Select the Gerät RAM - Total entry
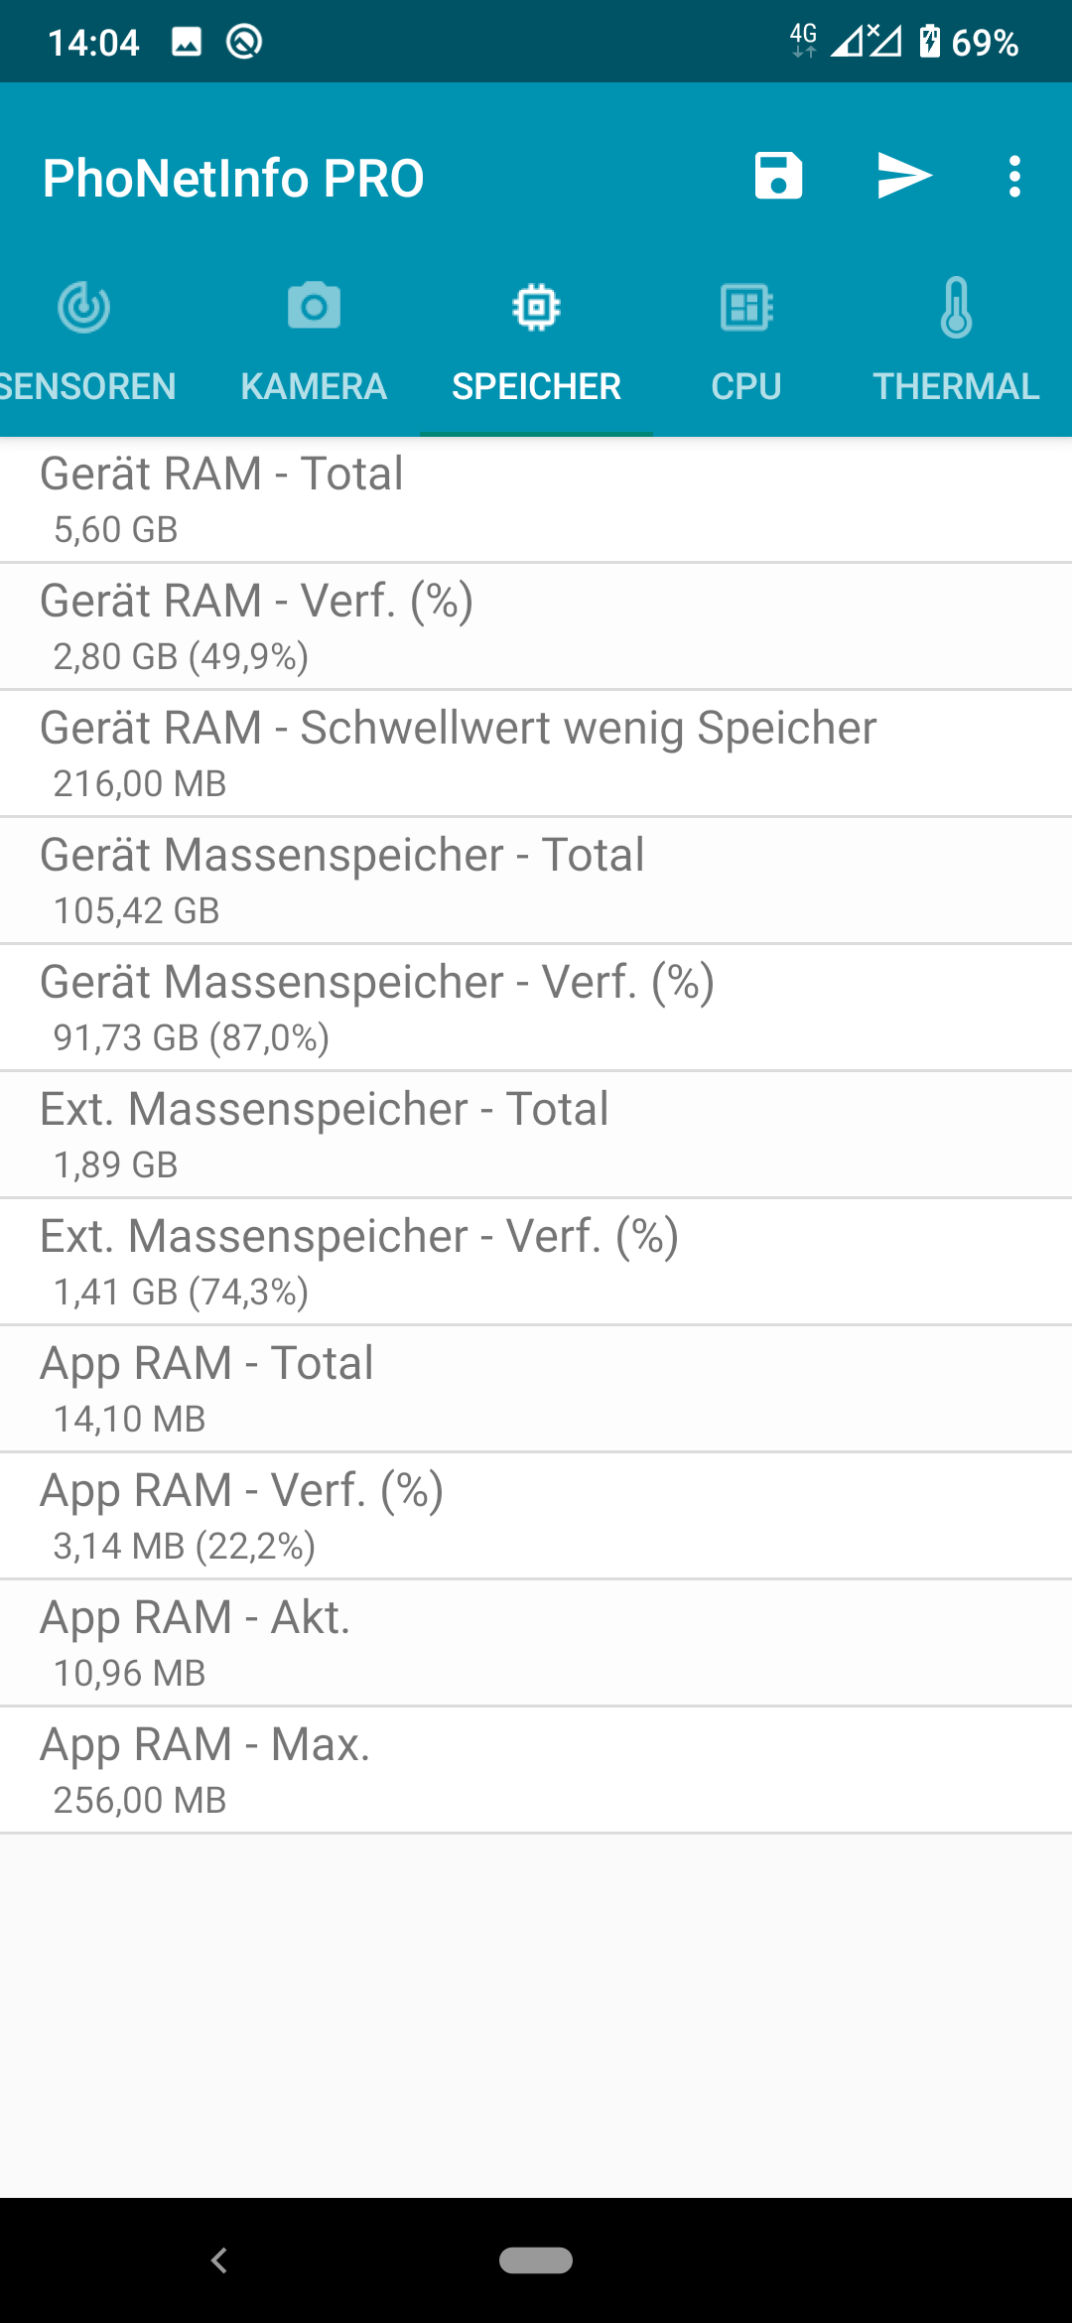 [x=536, y=499]
